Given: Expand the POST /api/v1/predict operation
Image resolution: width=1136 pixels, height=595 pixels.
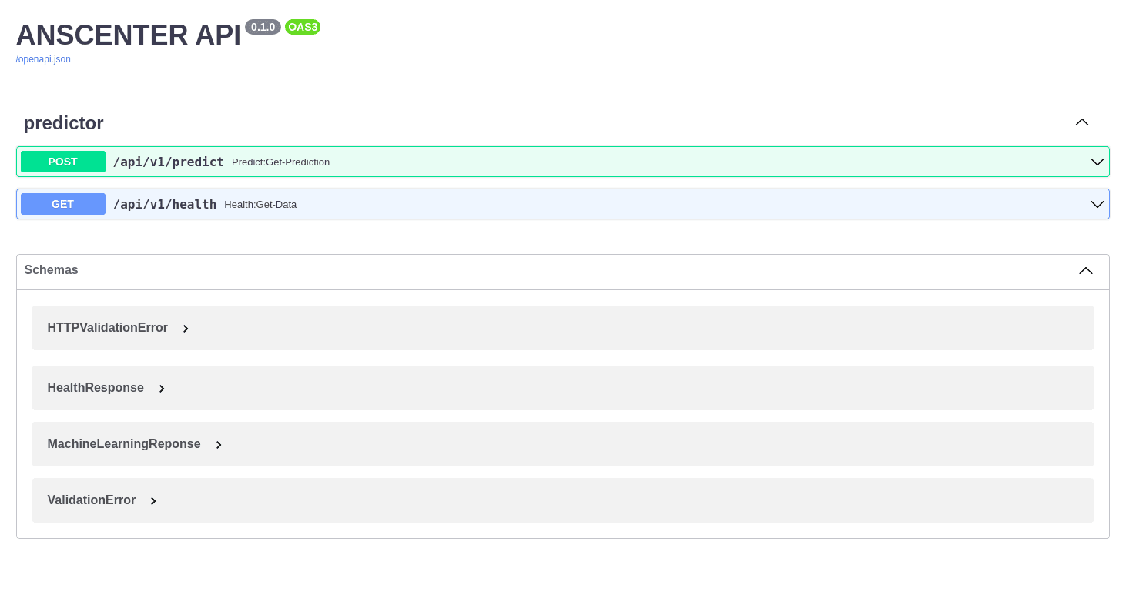Looking at the screenshot, I should pos(1096,162).
